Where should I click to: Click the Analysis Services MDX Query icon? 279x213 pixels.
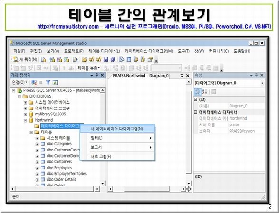[52, 60]
